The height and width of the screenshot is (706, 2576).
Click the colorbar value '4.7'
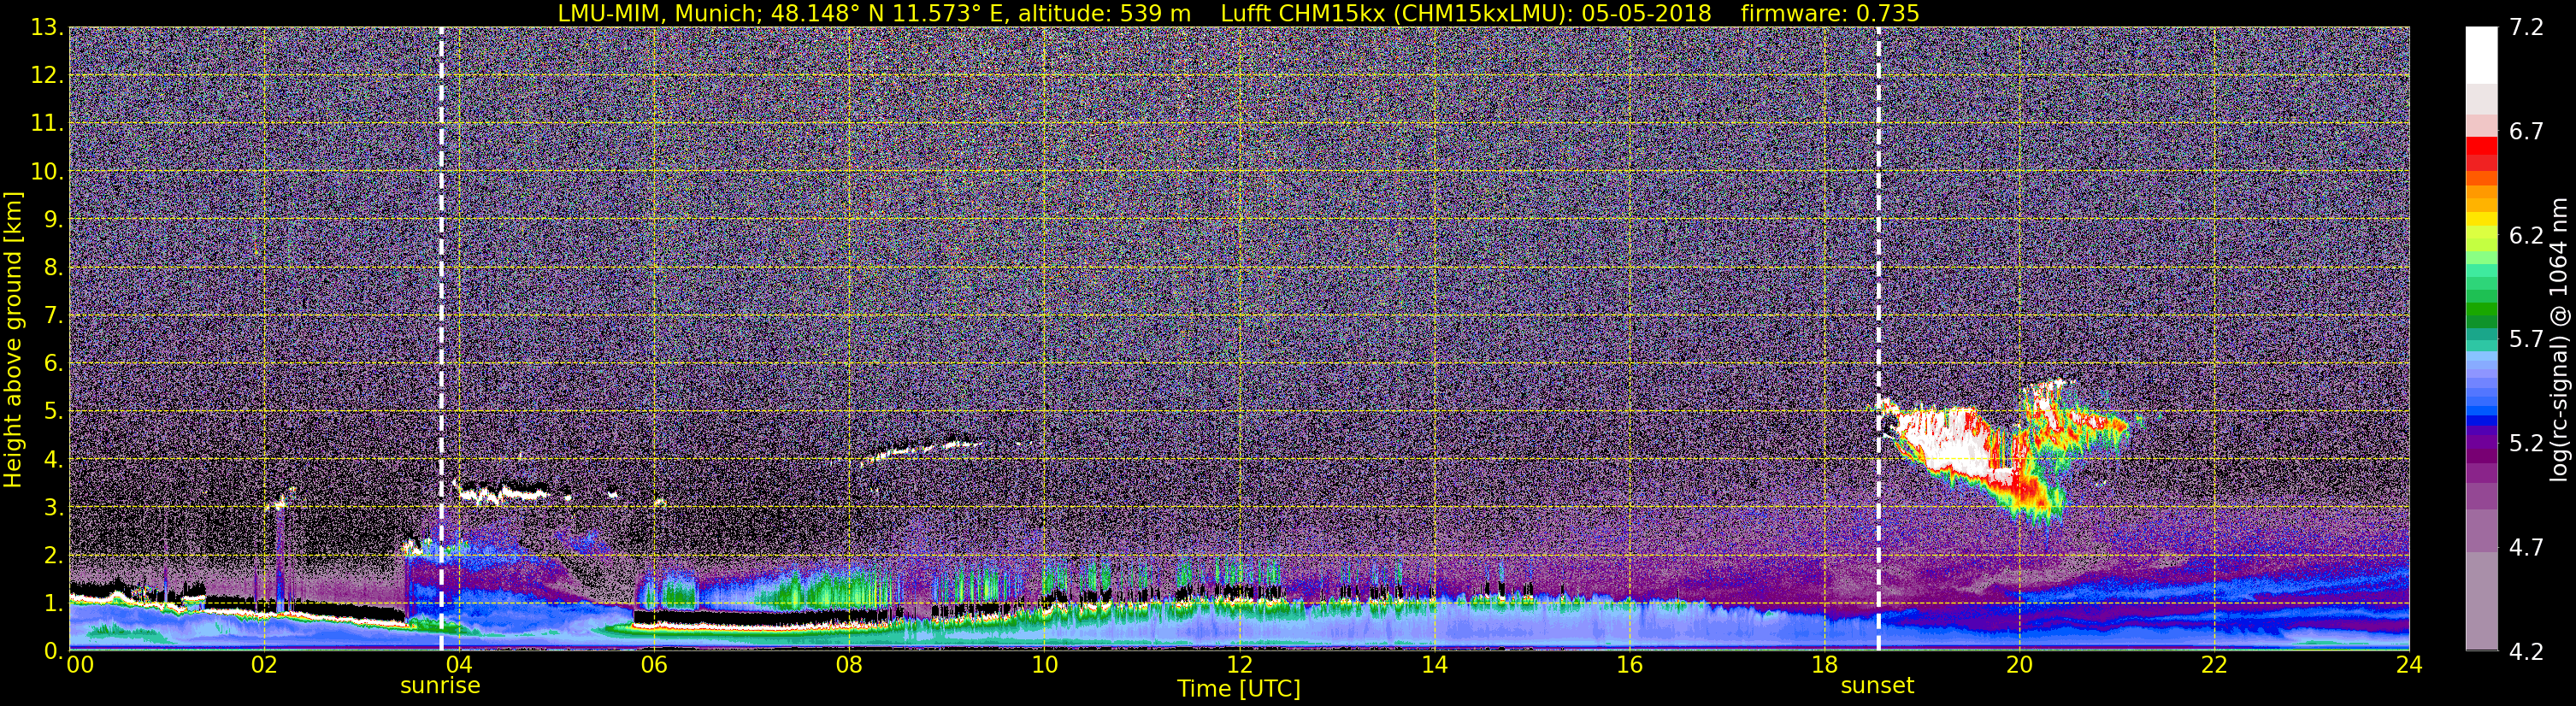coord(2527,547)
